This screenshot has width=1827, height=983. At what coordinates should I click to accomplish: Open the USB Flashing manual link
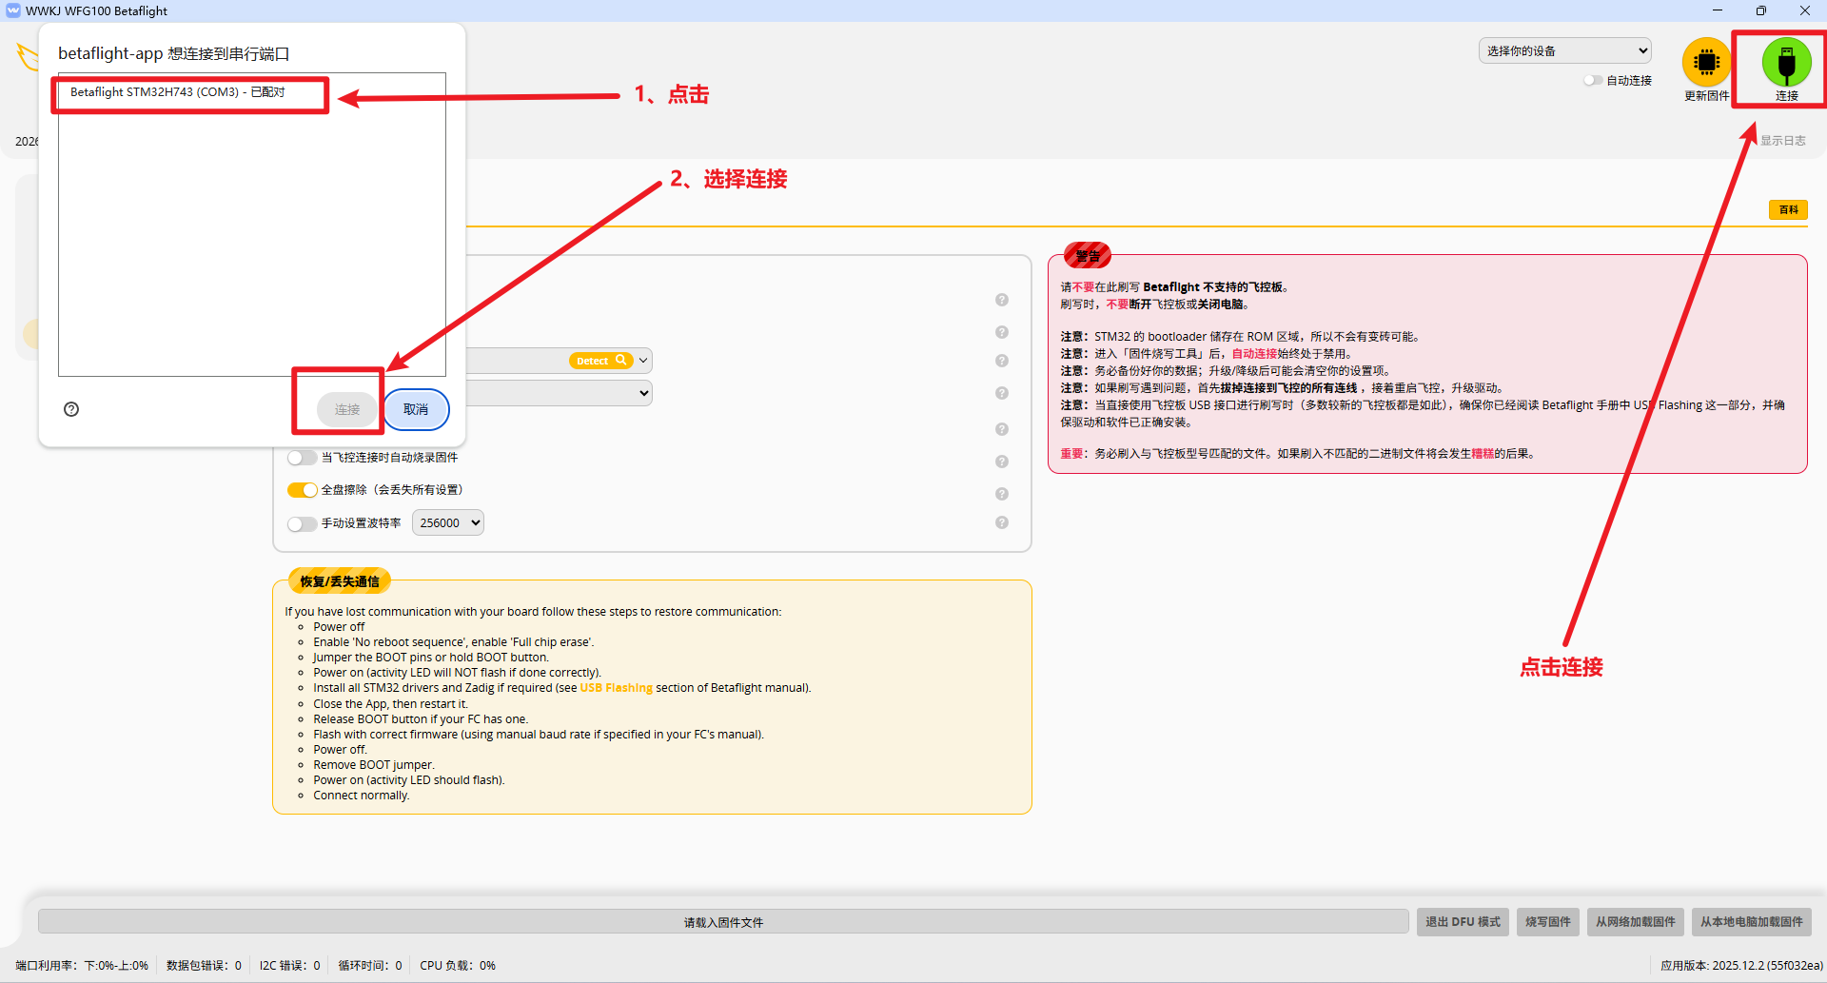tap(617, 688)
